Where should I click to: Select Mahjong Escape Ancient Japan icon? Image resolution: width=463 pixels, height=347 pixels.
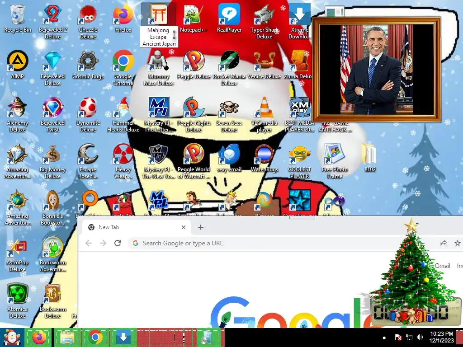tap(159, 25)
